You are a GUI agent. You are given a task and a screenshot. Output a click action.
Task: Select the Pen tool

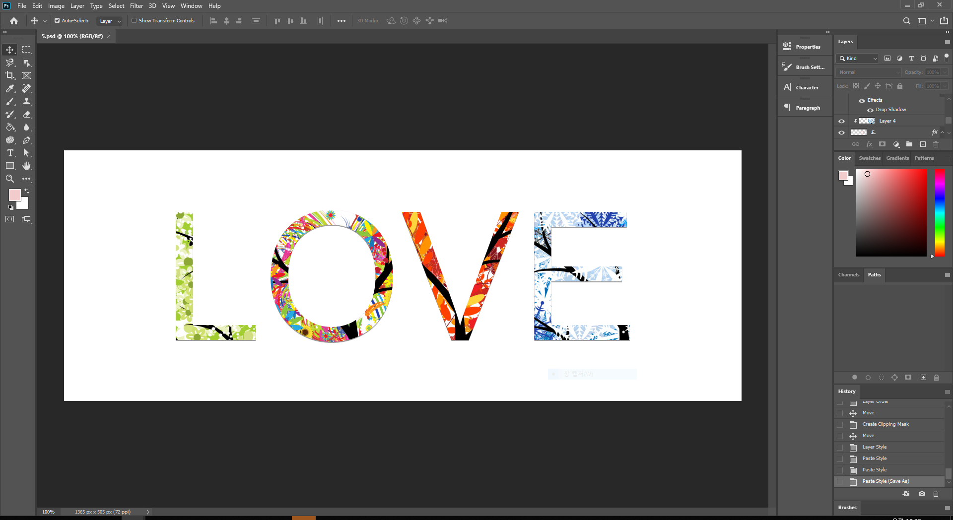coord(27,140)
